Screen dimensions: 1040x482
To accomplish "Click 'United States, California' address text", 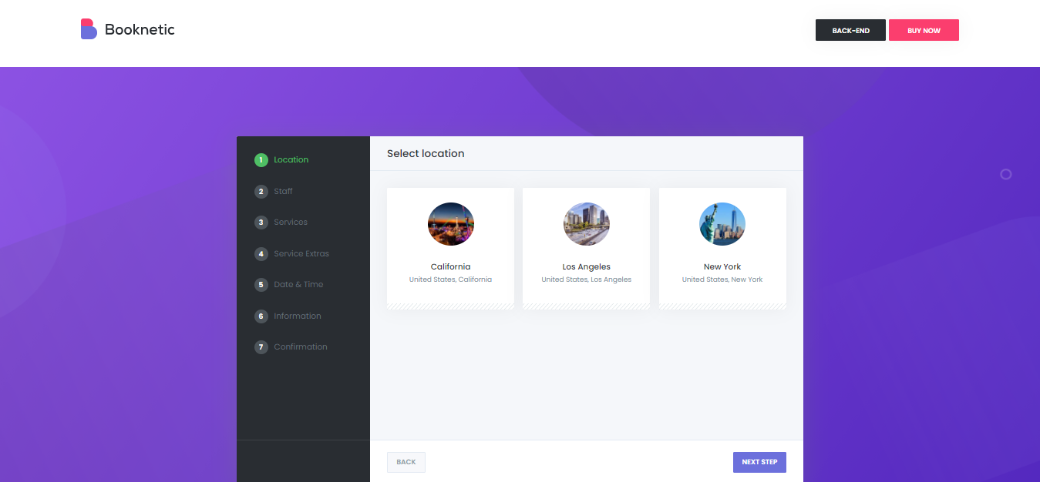I will pyautogui.click(x=451, y=279).
